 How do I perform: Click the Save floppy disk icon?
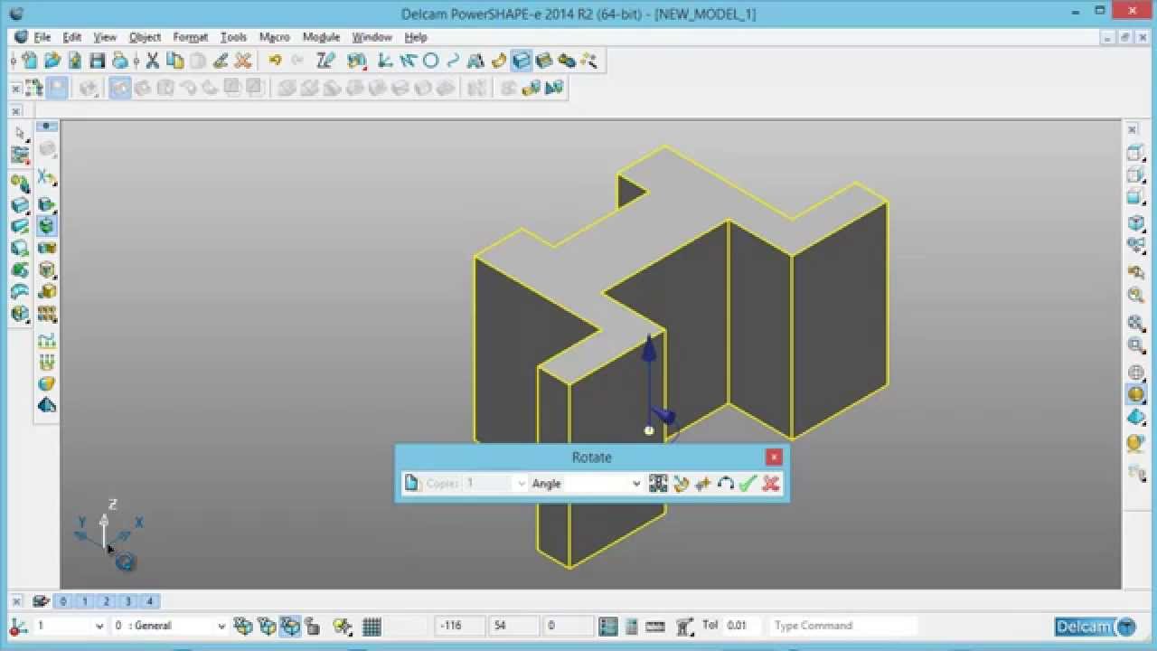(x=97, y=61)
